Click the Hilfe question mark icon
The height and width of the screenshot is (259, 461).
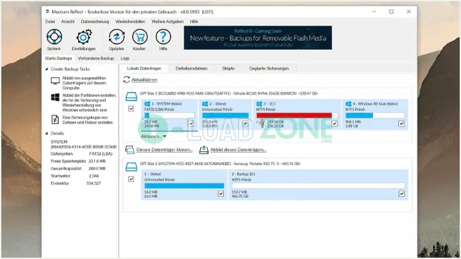point(163,37)
